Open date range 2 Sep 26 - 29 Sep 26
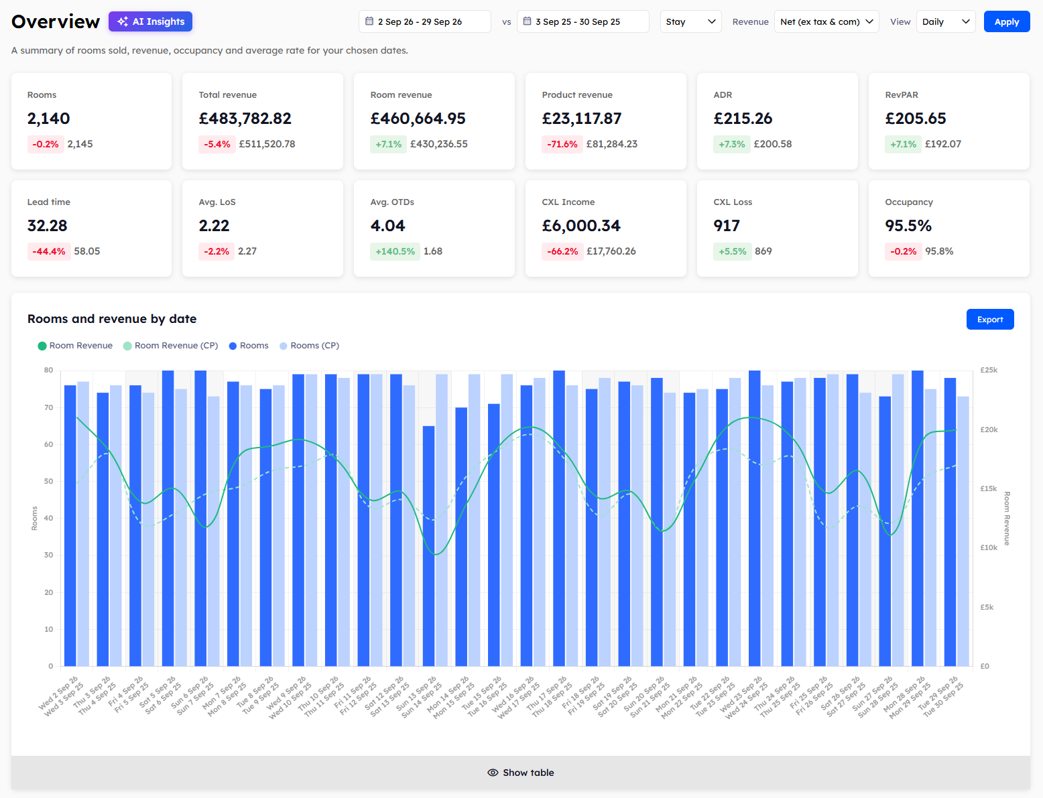The height and width of the screenshot is (798, 1043). (425, 21)
